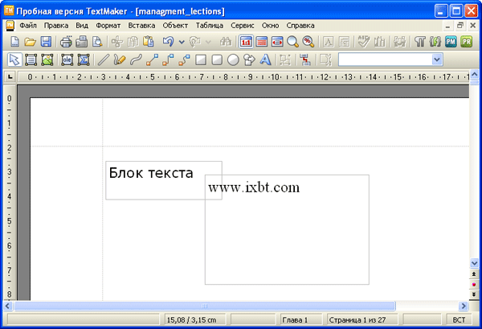Viewport: 482px width, 329px height.
Task: Open the Таблица menu
Action: [x=209, y=25]
